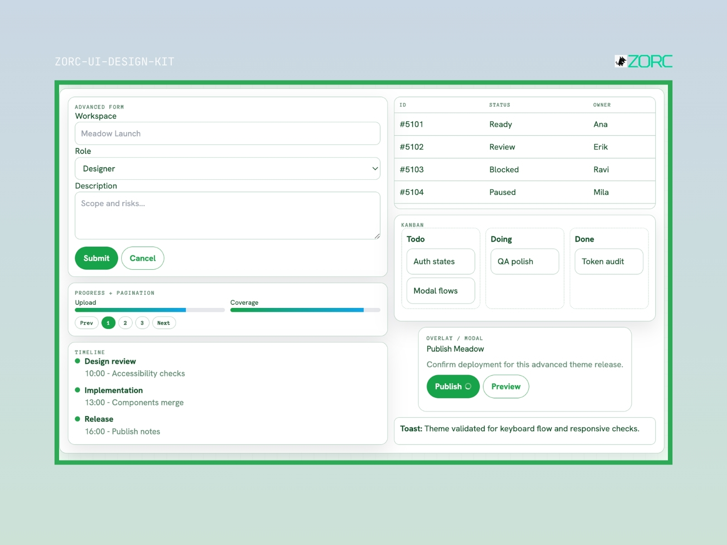Click owner Ravi in the table
This screenshot has width=727, height=545.
tap(601, 170)
